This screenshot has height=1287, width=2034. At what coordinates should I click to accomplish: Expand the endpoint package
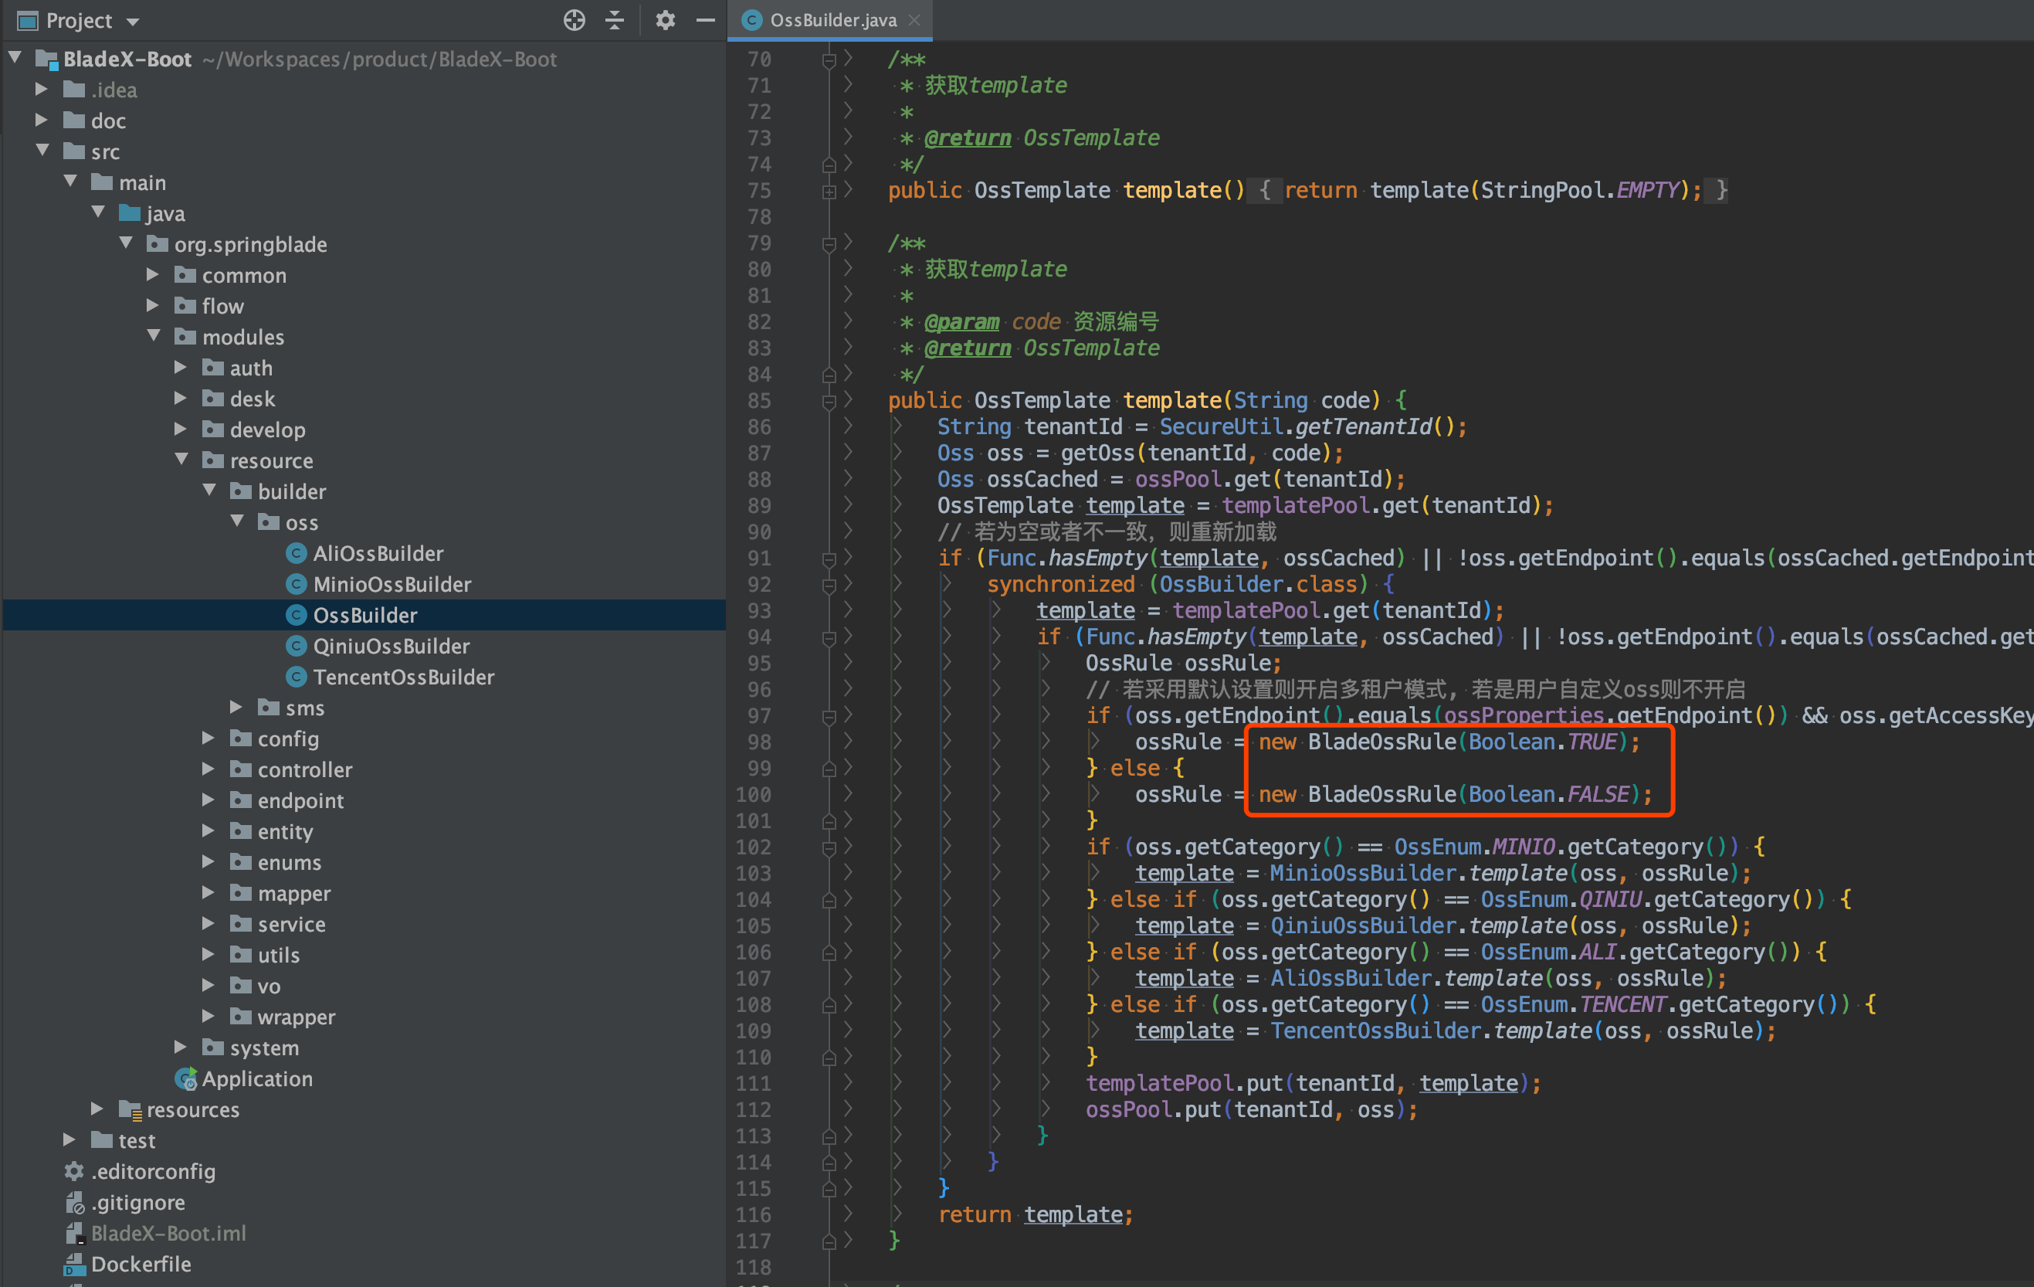click(x=208, y=800)
